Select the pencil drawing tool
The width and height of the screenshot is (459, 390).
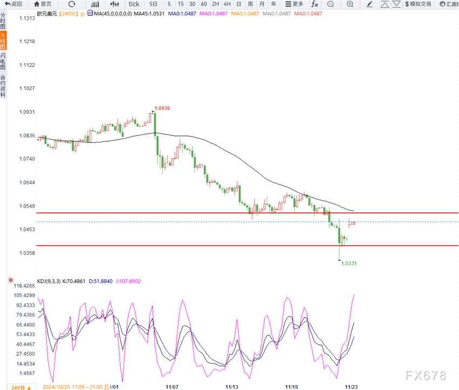point(369,4)
